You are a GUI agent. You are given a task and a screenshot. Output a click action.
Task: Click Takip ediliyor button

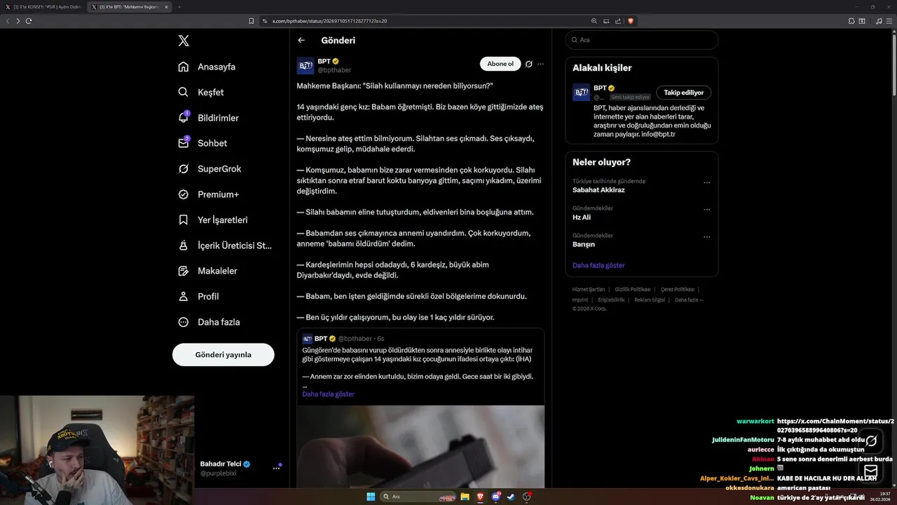684,93
